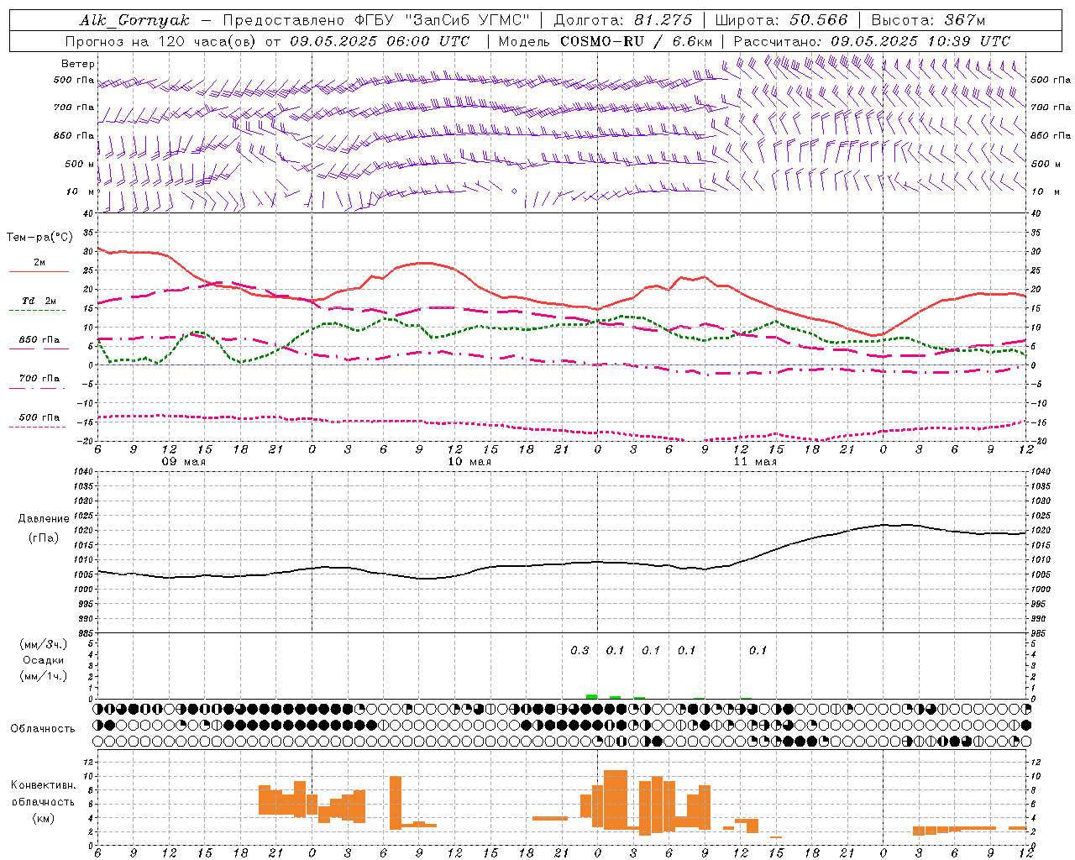Select the provider text ФГБУ "ЗапСиб УГМС"
Screen dimensions: 1075x860
point(443,20)
